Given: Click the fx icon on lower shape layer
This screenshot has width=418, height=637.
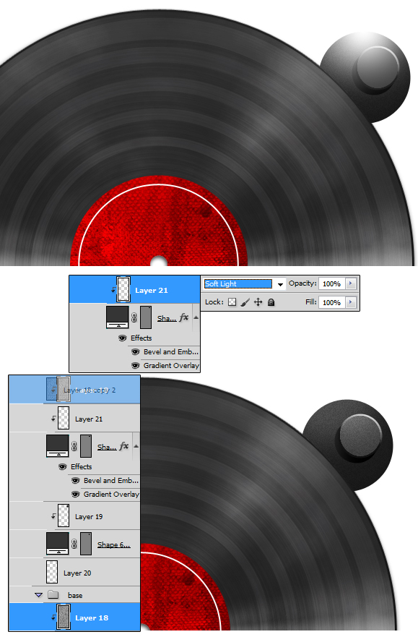Looking at the screenshot, I should click(x=124, y=446).
